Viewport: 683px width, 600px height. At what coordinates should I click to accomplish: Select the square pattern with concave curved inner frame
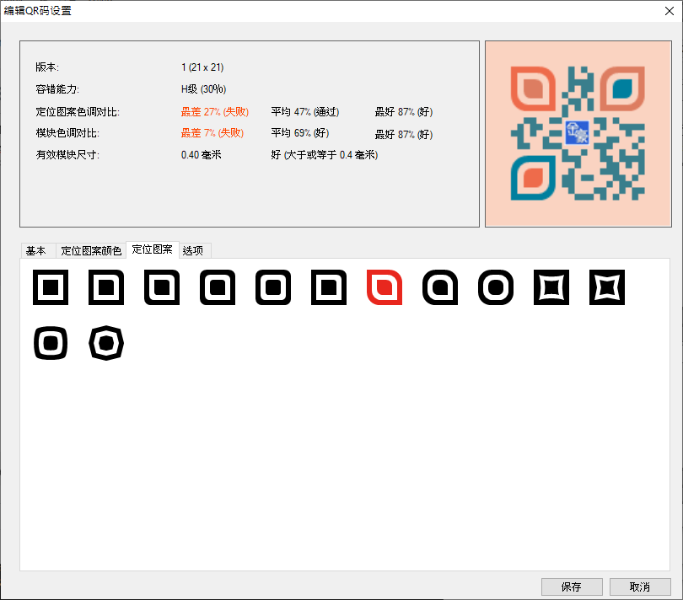click(551, 287)
